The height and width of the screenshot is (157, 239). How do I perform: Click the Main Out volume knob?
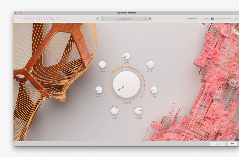[x=212, y=19]
